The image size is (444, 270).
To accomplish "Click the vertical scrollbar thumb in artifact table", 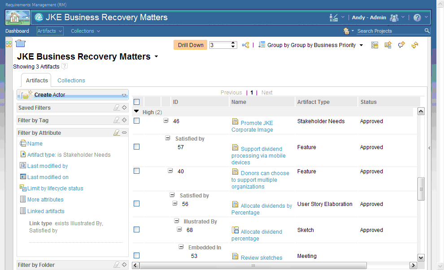I will [421, 189].
